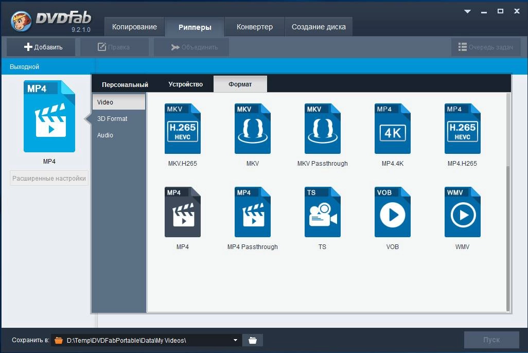Select the dark MP4 format icon in the grid
The height and width of the screenshot is (353, 528).
183,212
